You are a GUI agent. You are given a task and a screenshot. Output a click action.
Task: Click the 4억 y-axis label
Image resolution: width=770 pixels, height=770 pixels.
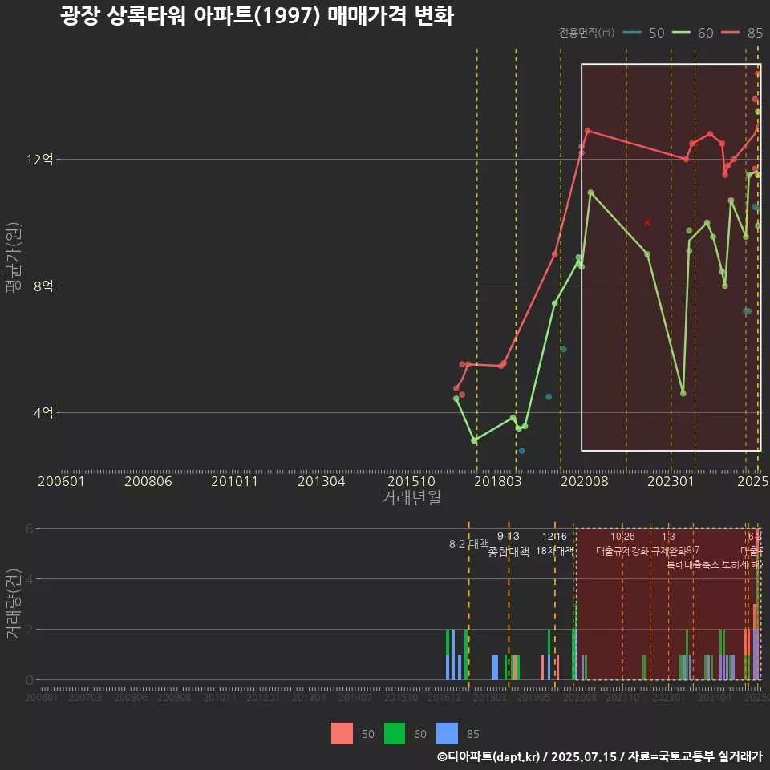[x=43, y=412]
